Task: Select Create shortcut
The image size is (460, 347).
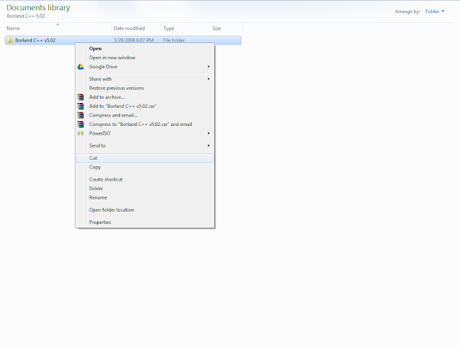Action: coord(144,179)
